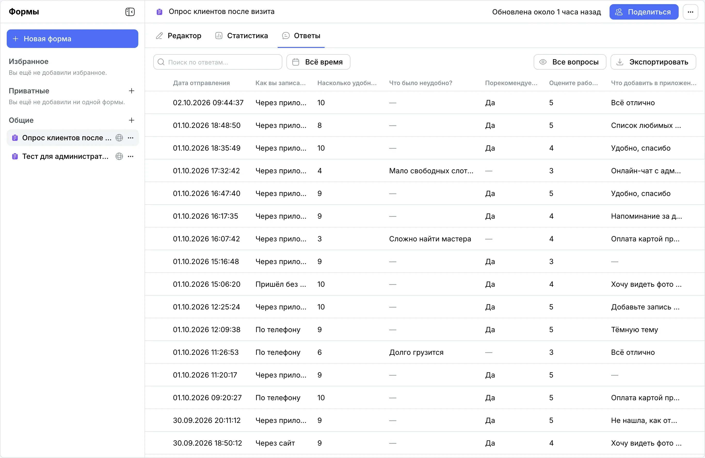This screenshot has width=705, height=458.
Task: Open more options for Опрос клиентов form
Action: [130, 138]
